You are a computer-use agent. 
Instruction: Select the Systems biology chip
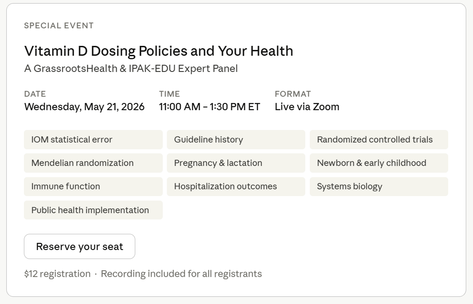[379, 186]
